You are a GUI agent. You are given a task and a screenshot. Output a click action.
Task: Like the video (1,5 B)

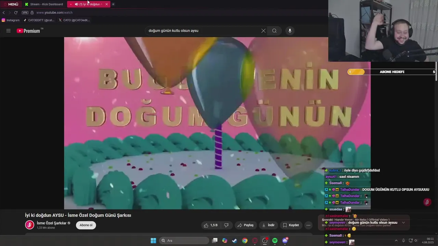point(210,225)
